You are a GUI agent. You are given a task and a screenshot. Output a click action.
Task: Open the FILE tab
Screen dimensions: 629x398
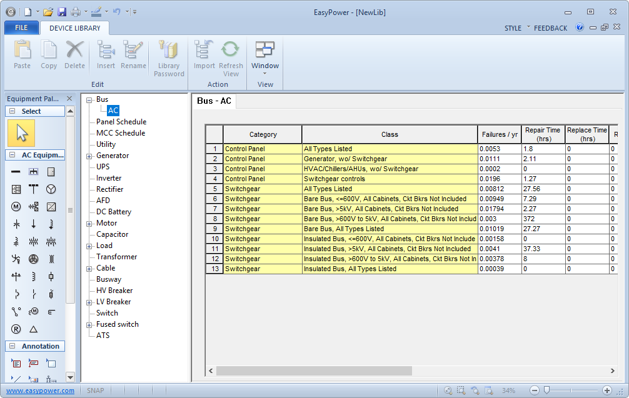[x=21, y=27]
